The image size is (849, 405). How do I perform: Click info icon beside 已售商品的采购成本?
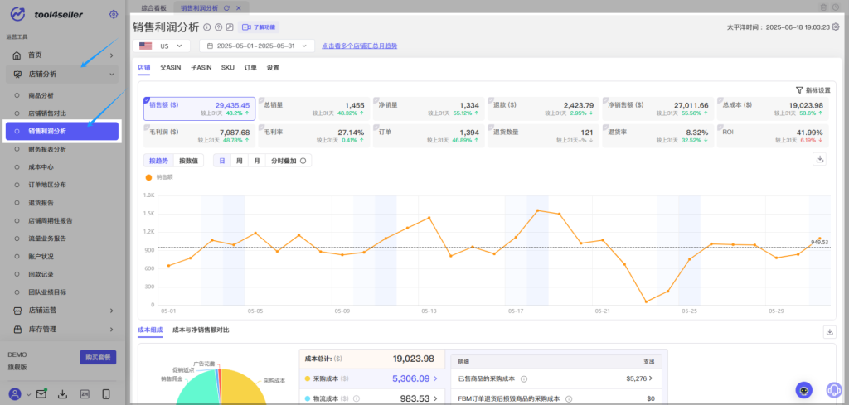524,379
